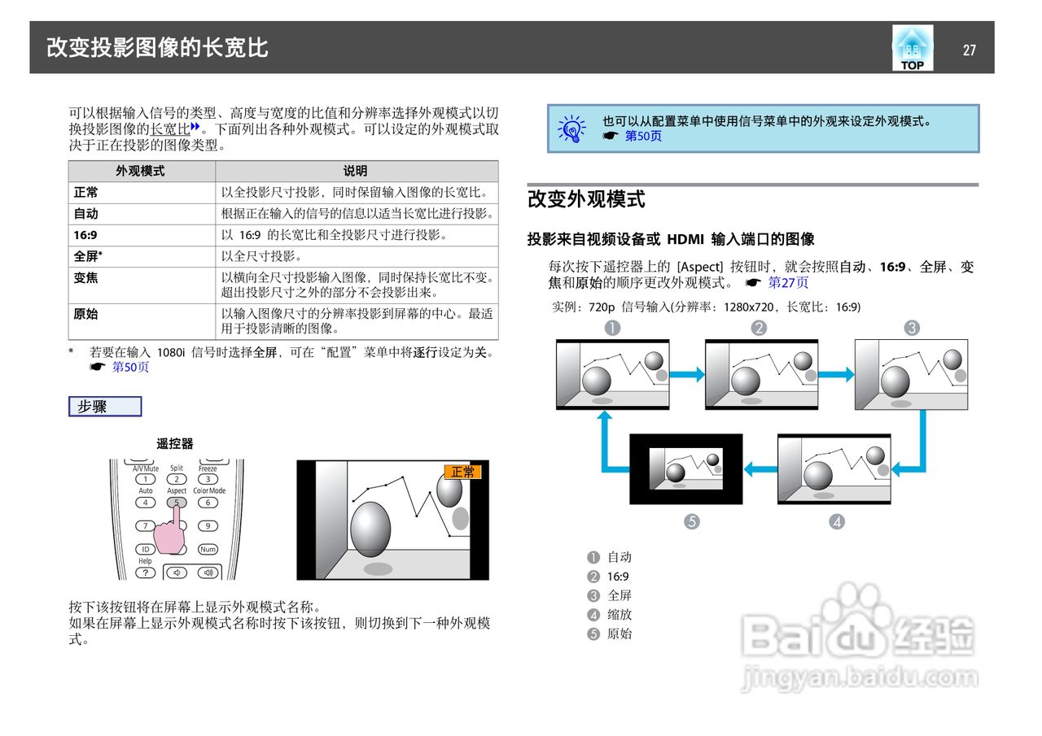Click diagram image 2 for 16:9 mode

pyautogui.click(x=761, y=374)
